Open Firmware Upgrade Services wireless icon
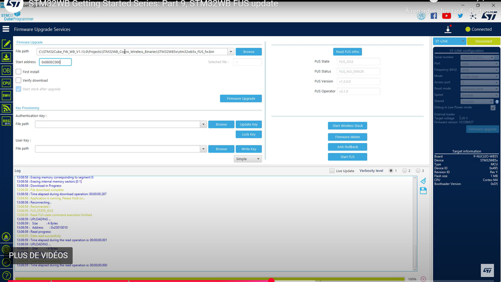 [x=7, y=108]
